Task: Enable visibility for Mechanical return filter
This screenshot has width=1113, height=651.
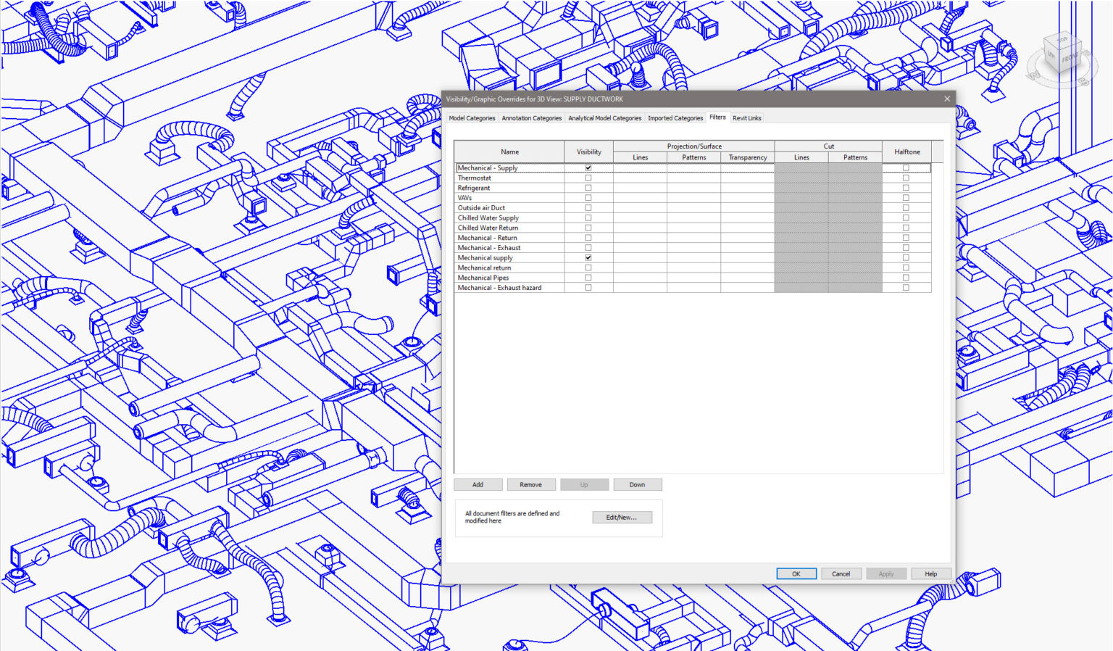Action: click(588, 268)
